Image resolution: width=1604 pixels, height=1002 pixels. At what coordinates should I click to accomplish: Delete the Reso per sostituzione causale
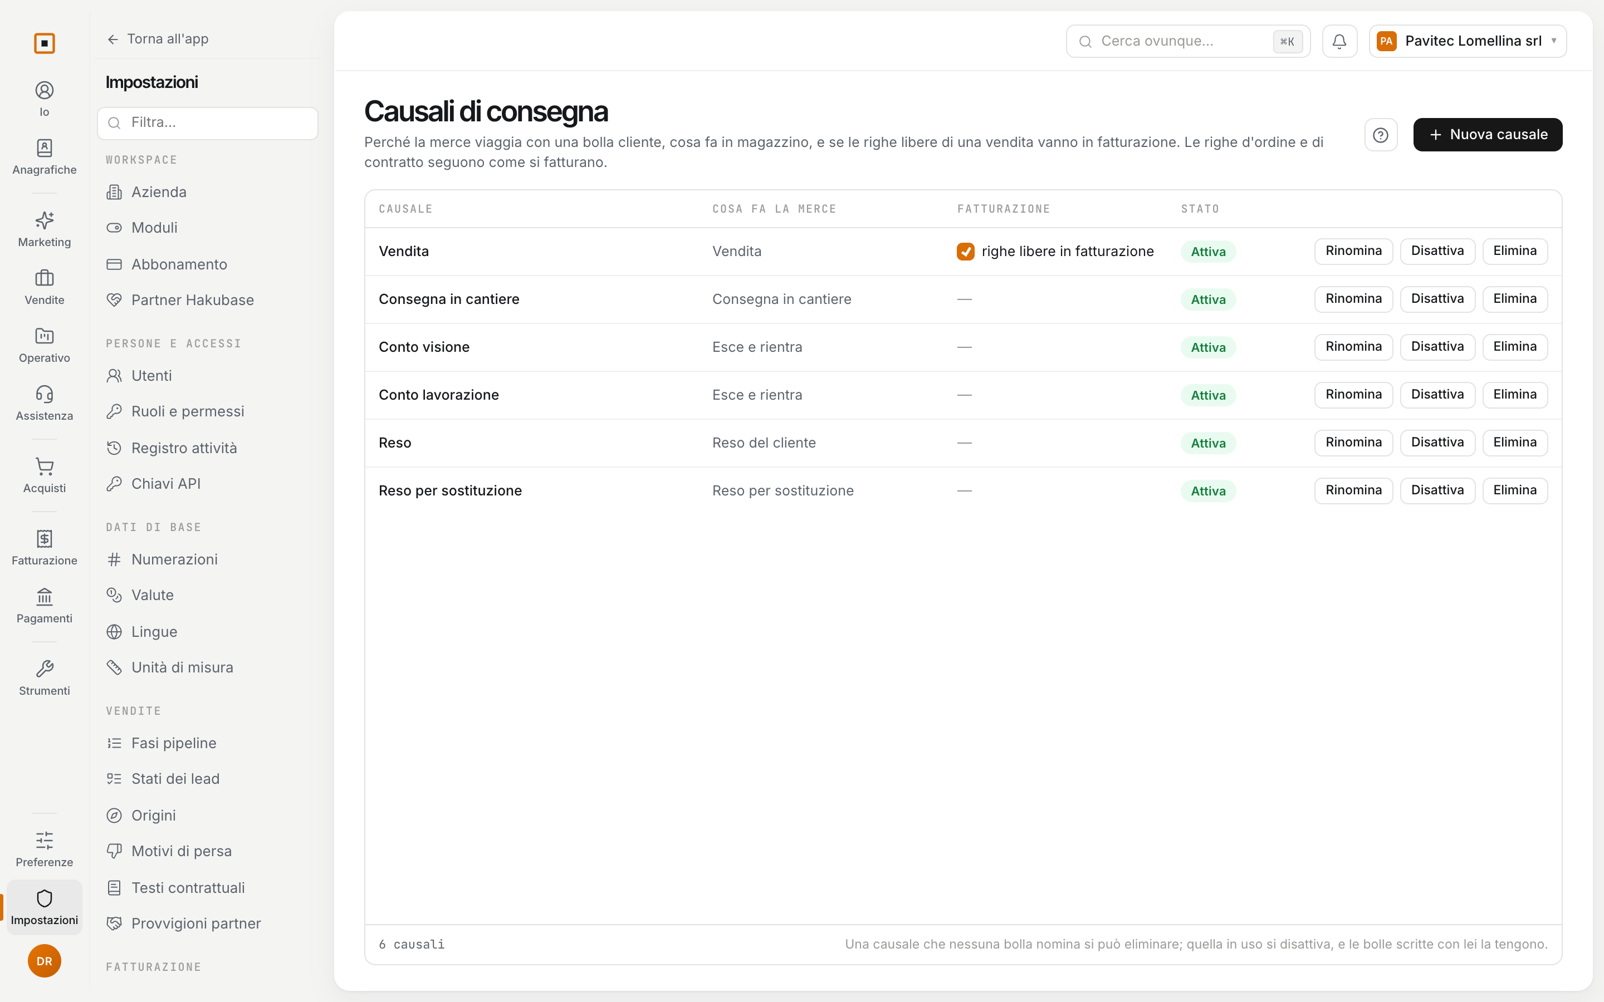(x=1514, y=490)
